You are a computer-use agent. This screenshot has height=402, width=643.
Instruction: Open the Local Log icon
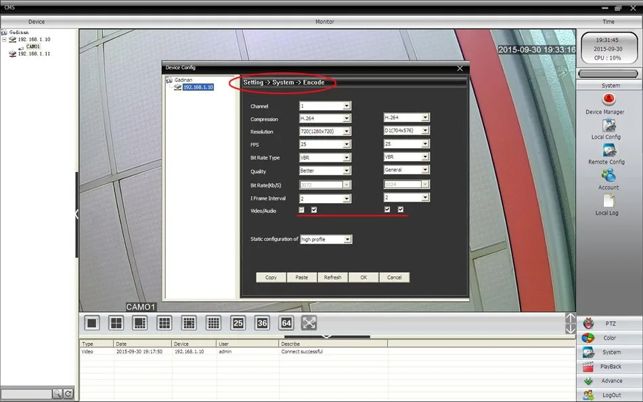609,200
